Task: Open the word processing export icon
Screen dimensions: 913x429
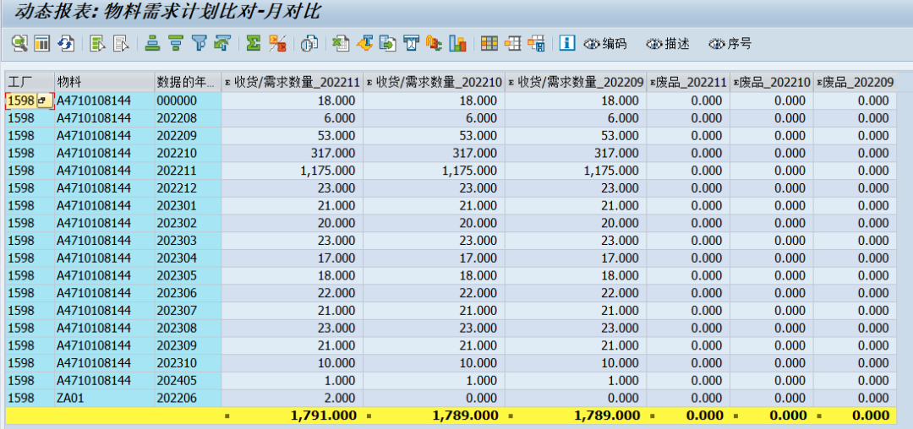Action: pyautogui.click(x=364, y=43)
